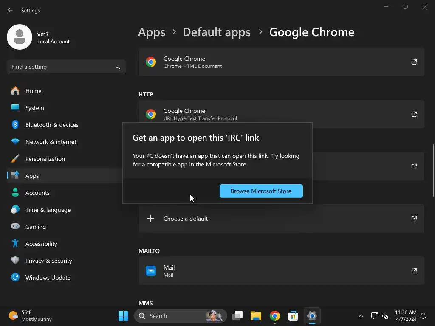Image resolution: width=435 pixels, height=326 pixels.
Task: Go to Bluetooth & devices
Action: click(66, 125)
